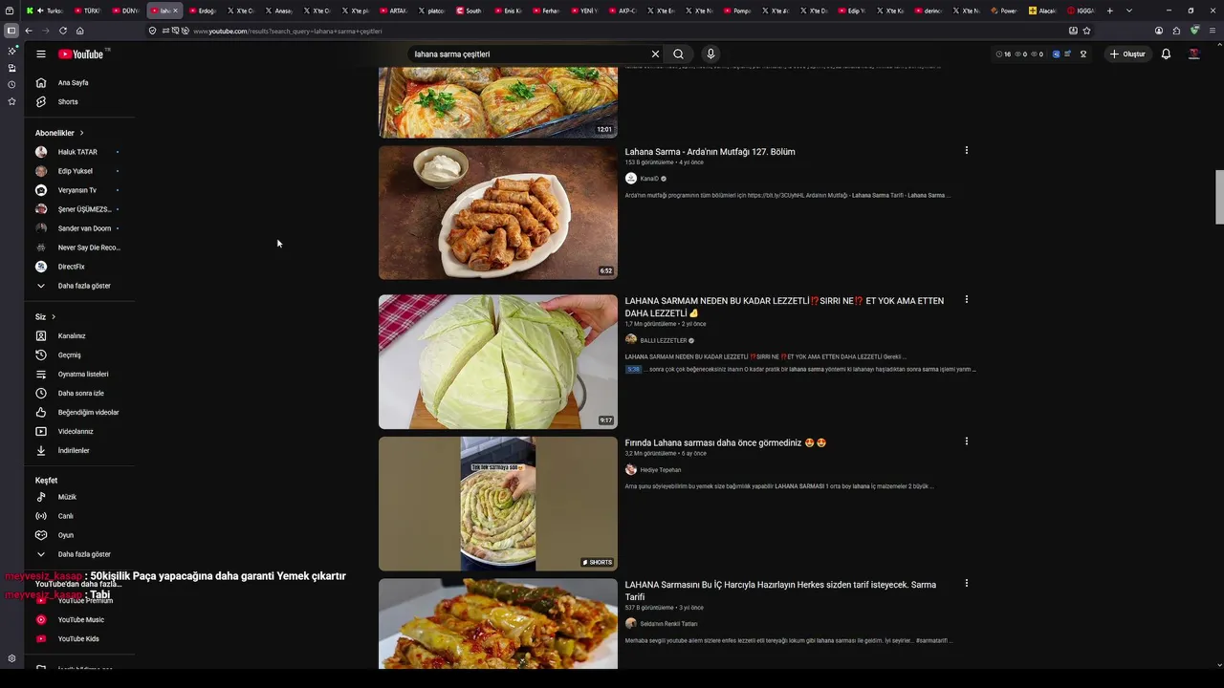1224x688 pixels.
Task: Click the magnifier search button
Action: [678, 54]
